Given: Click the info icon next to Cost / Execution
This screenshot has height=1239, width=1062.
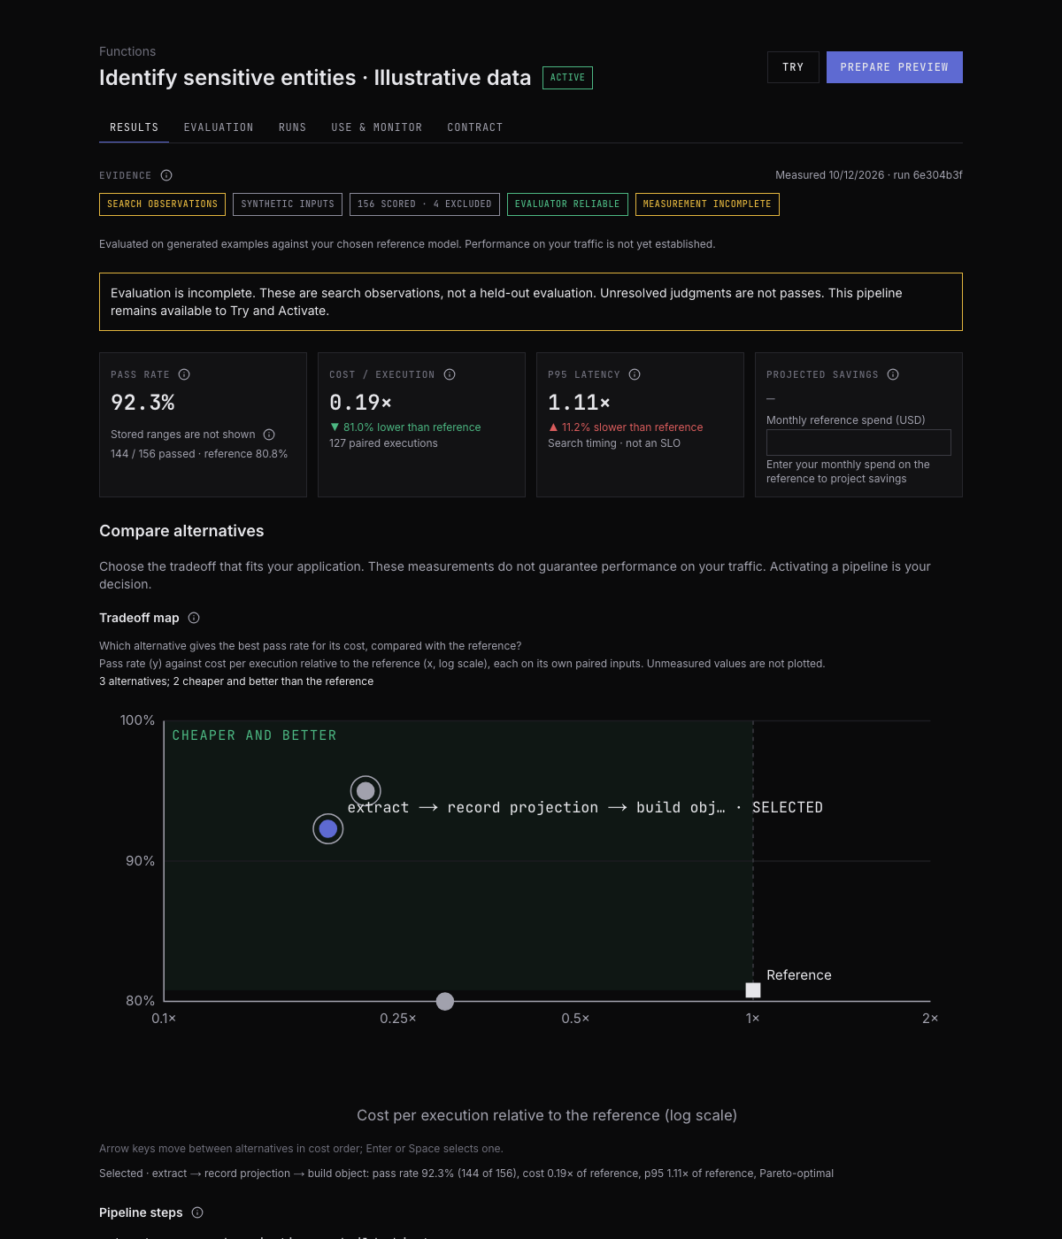Looking at the screenshot, I should tap(450, 374).
